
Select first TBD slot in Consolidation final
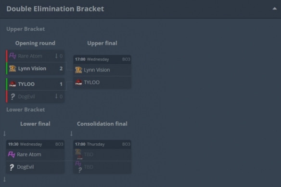102,154
